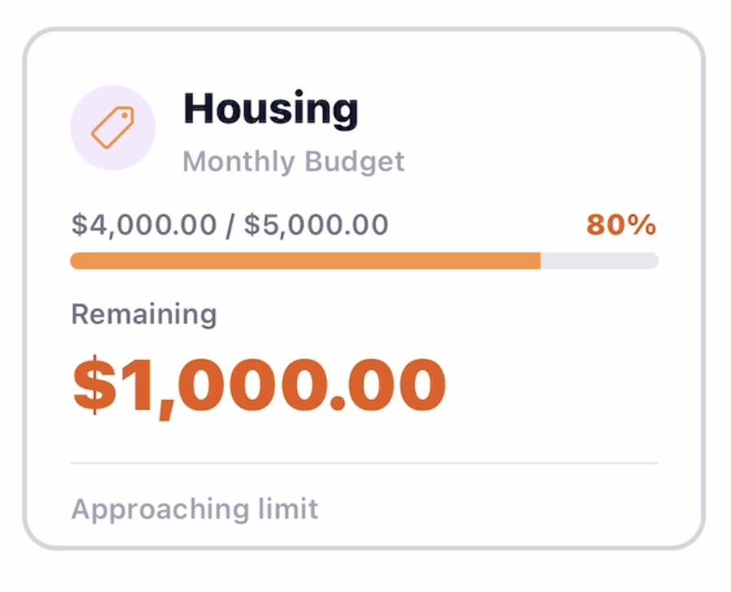This screenshot has width=731, height=592.
Task: Click the orange filled progress bar section
Action: pos(305,261)
